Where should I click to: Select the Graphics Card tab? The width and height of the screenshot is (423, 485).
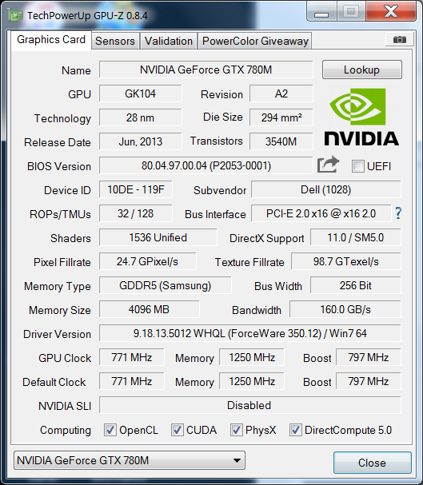click(x=51, y=40)
